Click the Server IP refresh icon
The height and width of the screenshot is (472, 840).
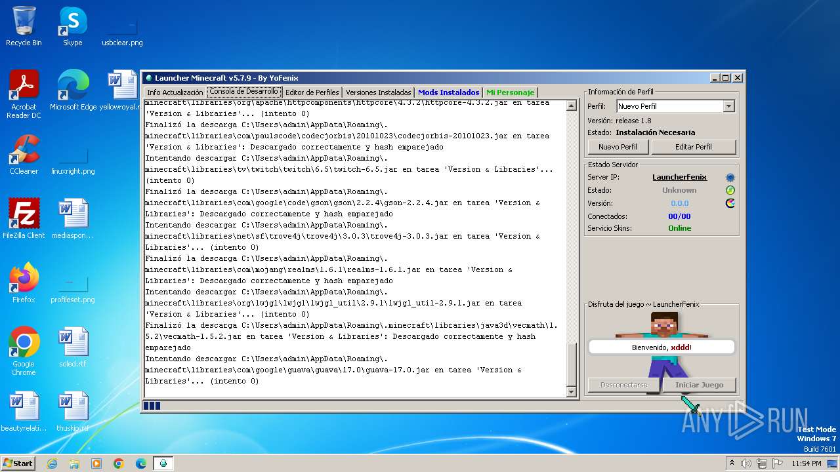(730, 177)
